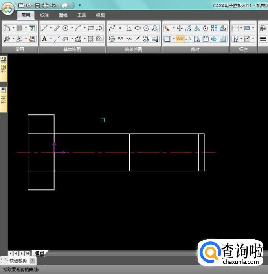Open the 视图 ribbon tab
Screen dimensions: 268x274
(100, 15)
